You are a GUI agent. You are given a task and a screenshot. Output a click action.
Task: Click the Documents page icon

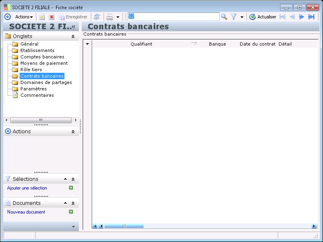point(8,203)
